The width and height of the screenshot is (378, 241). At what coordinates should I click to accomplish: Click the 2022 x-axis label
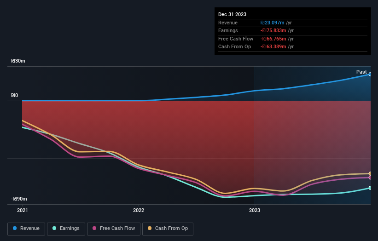tap(139, 211)
